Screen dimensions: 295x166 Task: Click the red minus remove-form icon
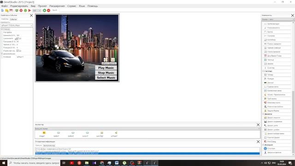(48, 10)
